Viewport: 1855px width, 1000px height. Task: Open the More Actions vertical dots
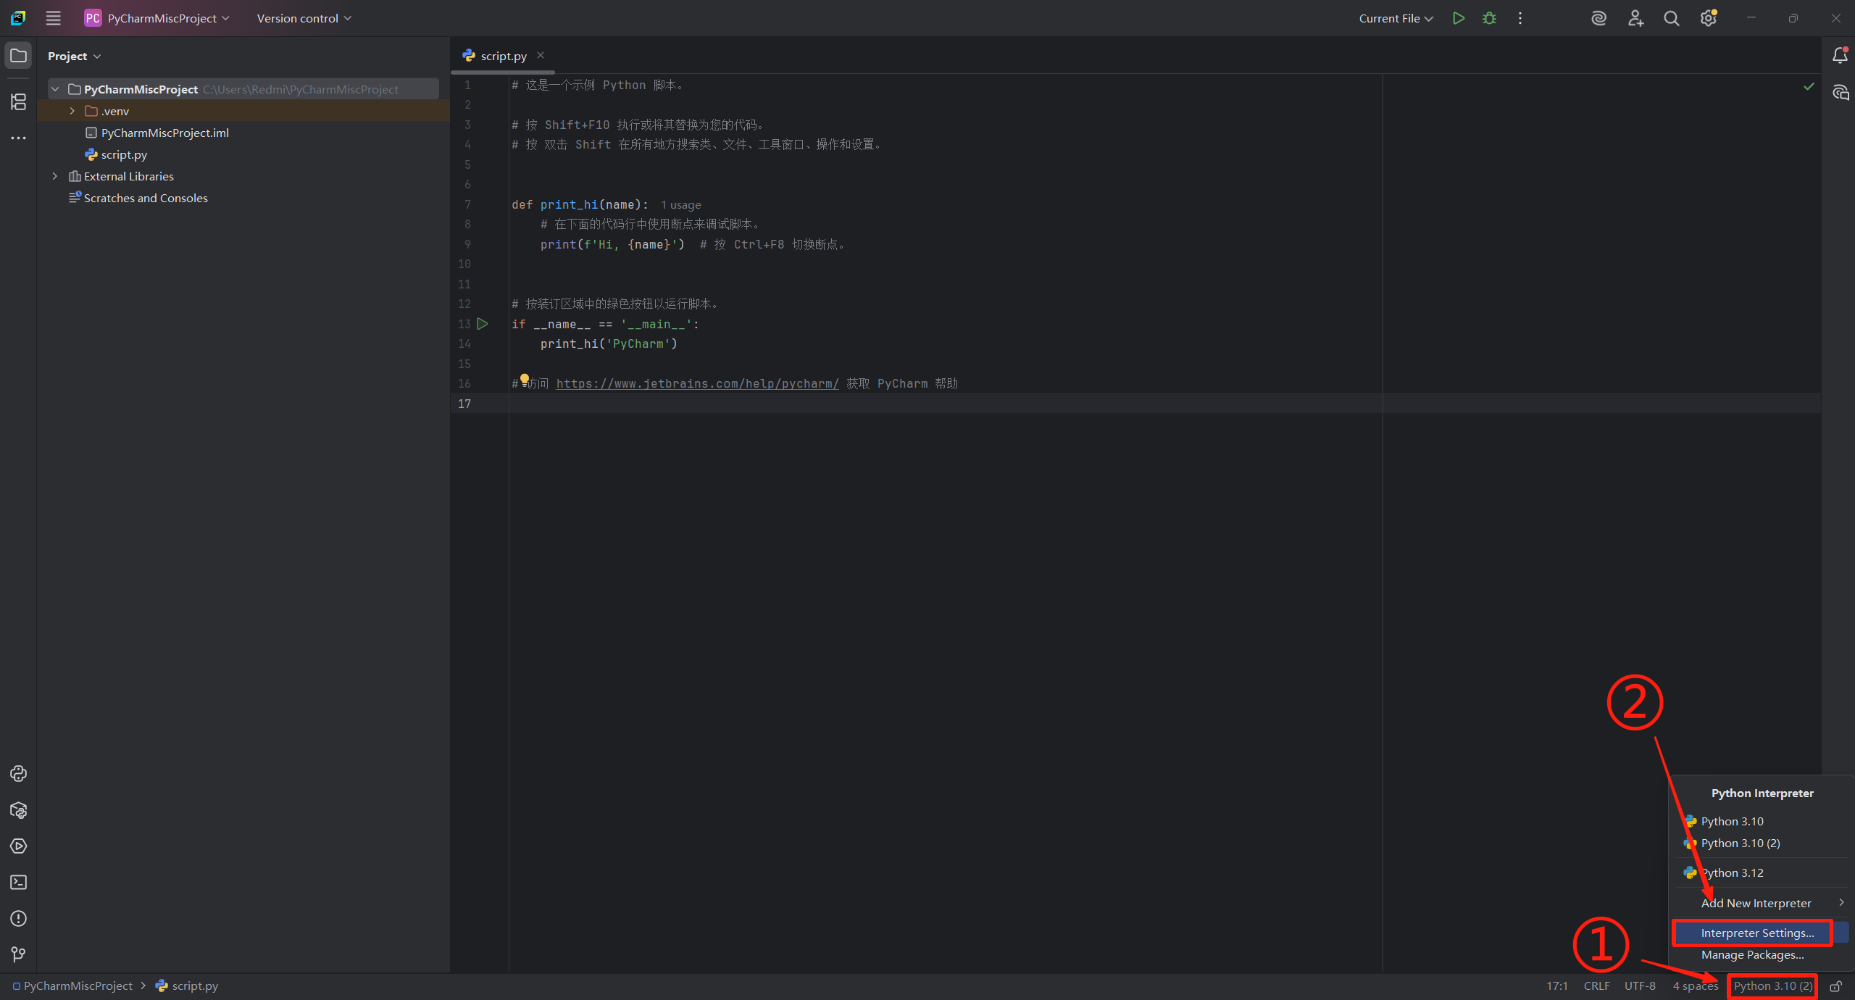coord(1520,18)
